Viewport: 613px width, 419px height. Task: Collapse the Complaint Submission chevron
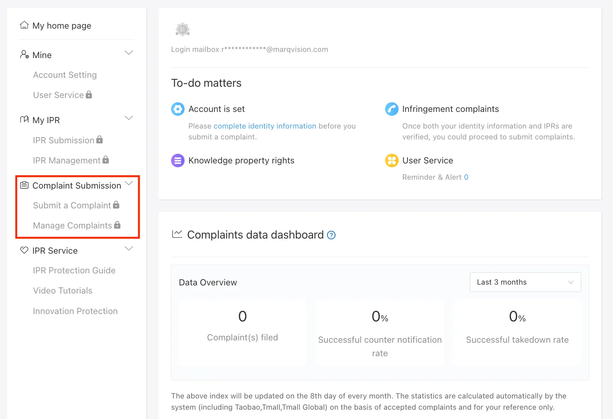(129, 183)
